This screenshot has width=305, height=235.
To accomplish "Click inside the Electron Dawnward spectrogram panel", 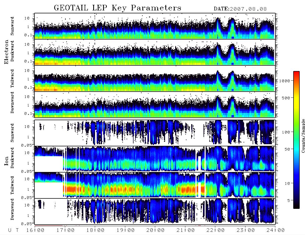I will (x=155, y=105).
